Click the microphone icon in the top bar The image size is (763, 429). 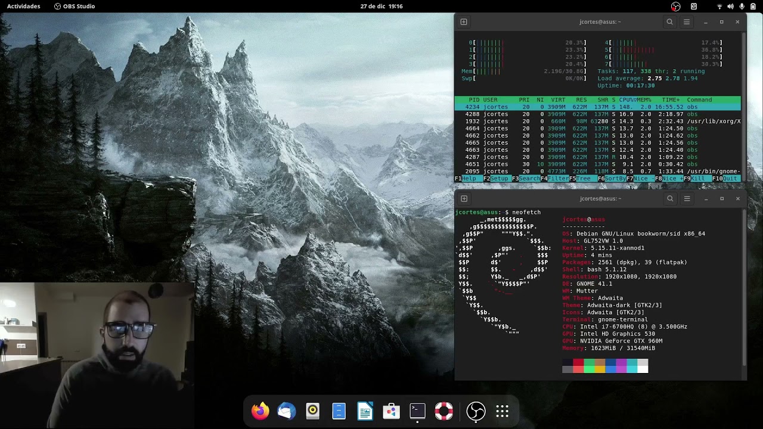click(x=742, y=6)
